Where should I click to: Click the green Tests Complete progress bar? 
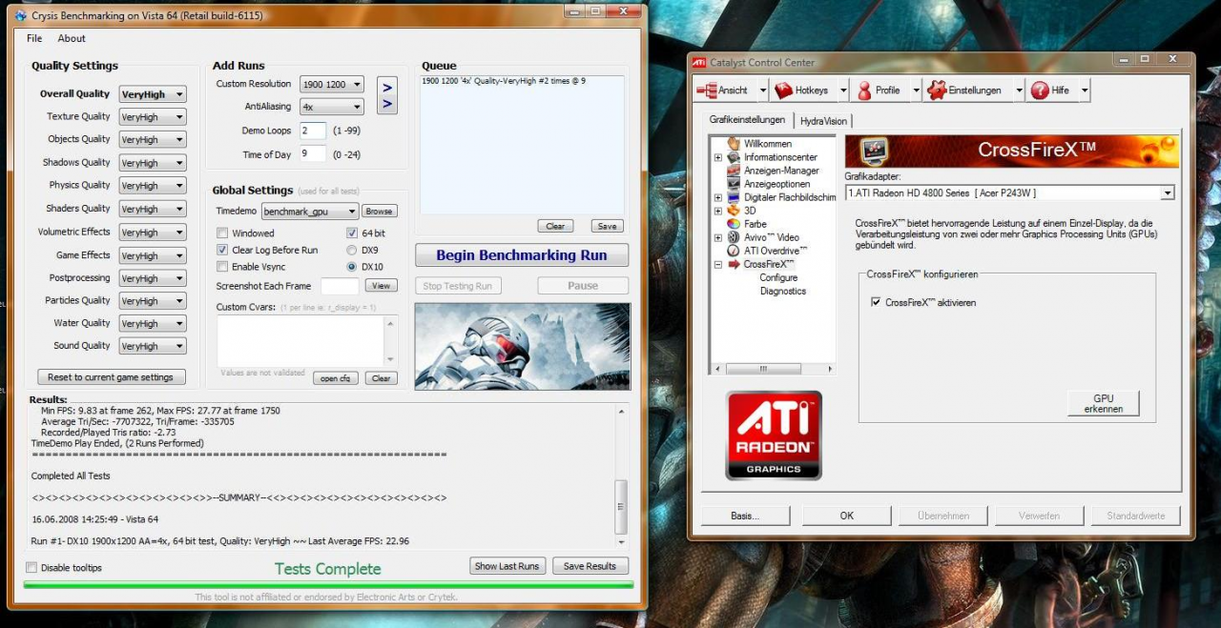(328, 585)
